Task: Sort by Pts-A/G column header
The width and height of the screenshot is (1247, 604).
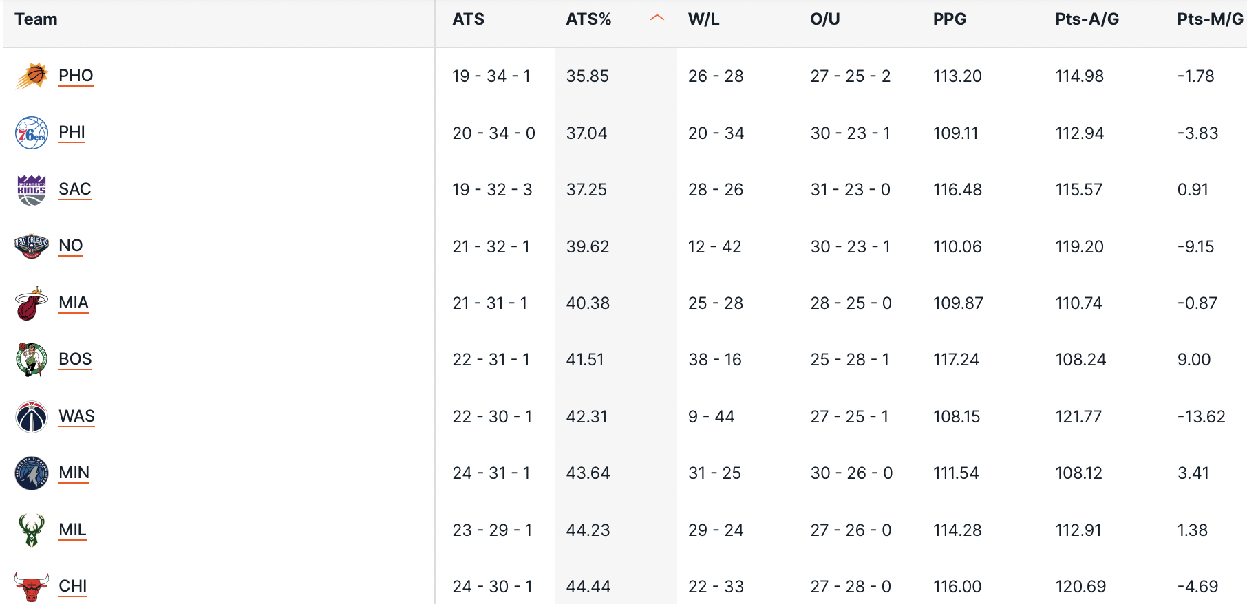Action: [1087, 19]
